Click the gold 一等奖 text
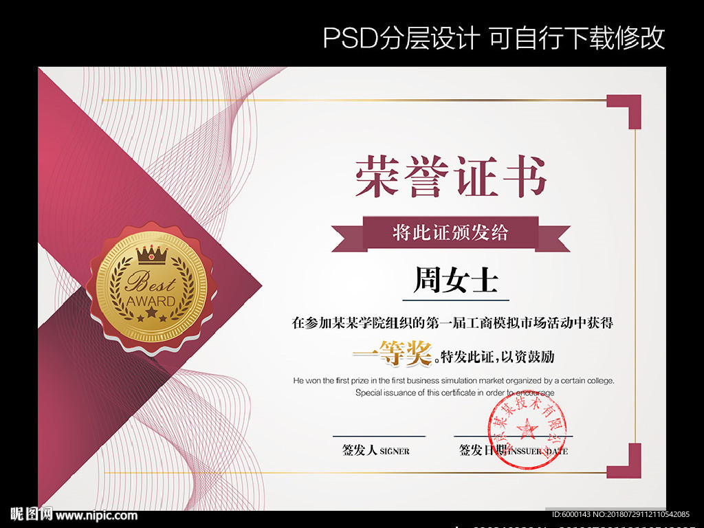The width and height of the screenshot is (704, 528). click(x=393, y=353)
